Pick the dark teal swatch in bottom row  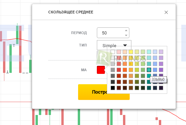[x=149, y=88]
